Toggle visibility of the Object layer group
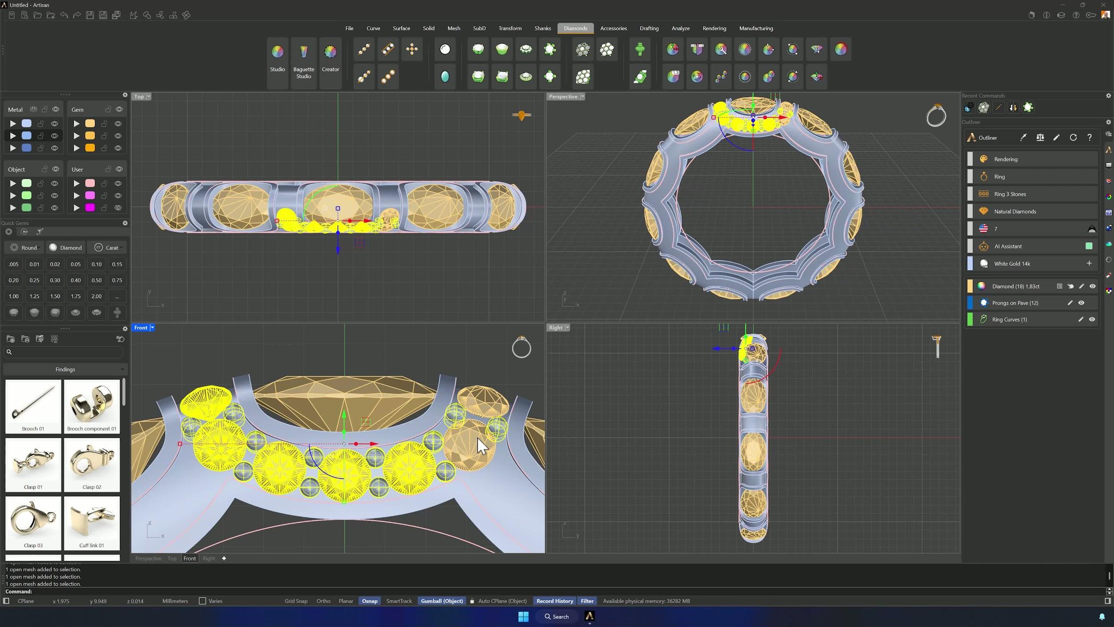 [56, 169]
